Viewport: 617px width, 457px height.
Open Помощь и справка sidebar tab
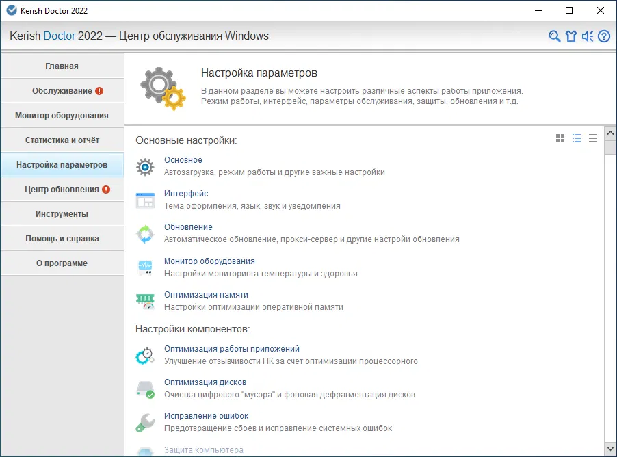tap(62, 239)
